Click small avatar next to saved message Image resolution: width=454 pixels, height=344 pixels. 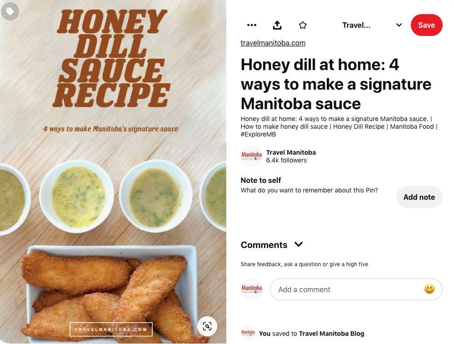pos(248,333)
